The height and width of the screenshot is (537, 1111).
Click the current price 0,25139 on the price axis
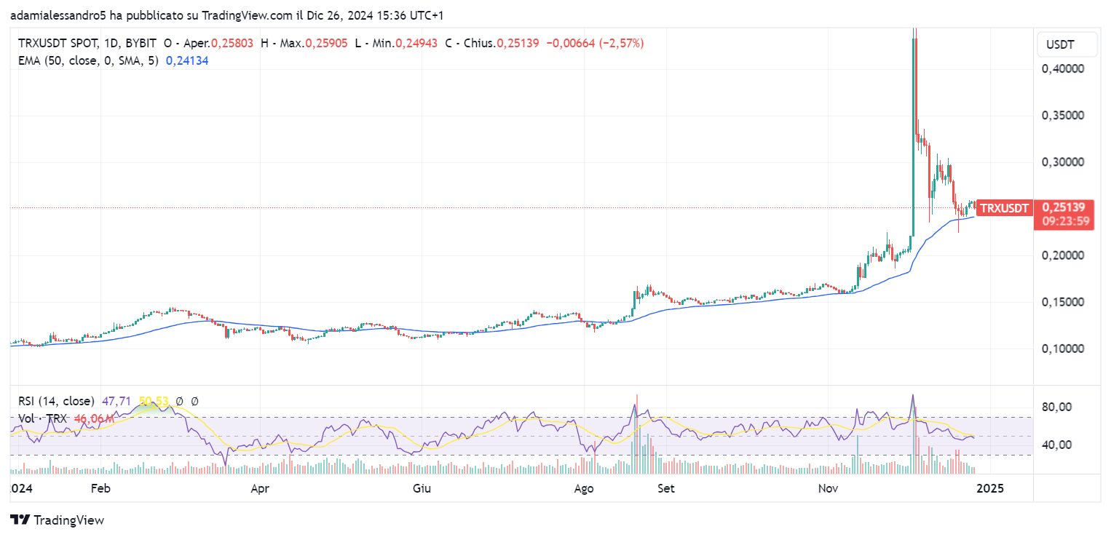[x=1065, y=207]
